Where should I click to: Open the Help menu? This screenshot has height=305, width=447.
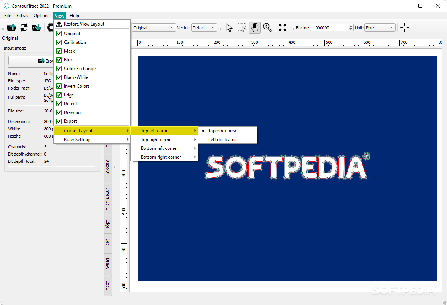tap(74, 16)
